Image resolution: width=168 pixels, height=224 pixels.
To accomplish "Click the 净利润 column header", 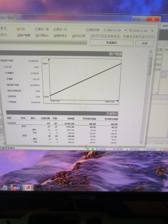I will click(71, 118).
